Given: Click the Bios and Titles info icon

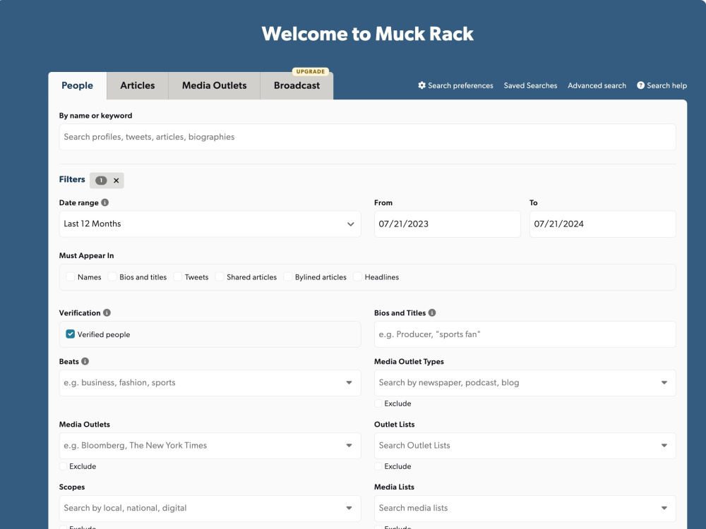Looking at the screenshot, I should click(432, 312).
